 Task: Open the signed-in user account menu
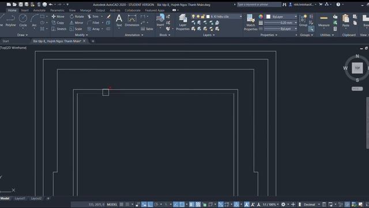coord(303,4)
